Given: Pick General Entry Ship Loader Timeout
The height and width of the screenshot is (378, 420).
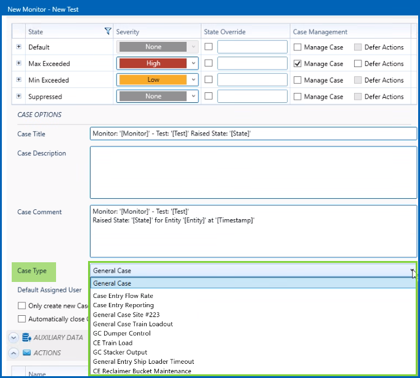Looking at the screenshot, I should point(143,361).
